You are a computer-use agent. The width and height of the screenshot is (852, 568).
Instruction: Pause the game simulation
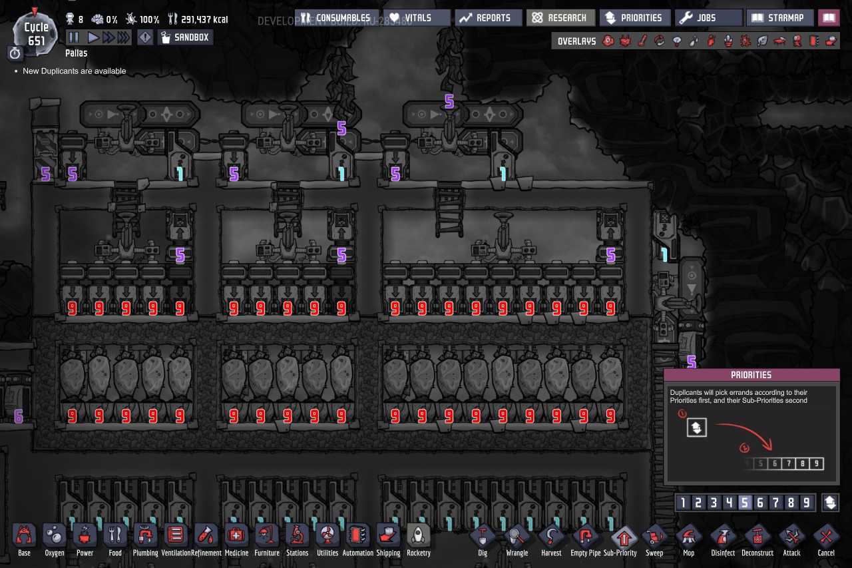pyautogui.click(x=74, y=38)
